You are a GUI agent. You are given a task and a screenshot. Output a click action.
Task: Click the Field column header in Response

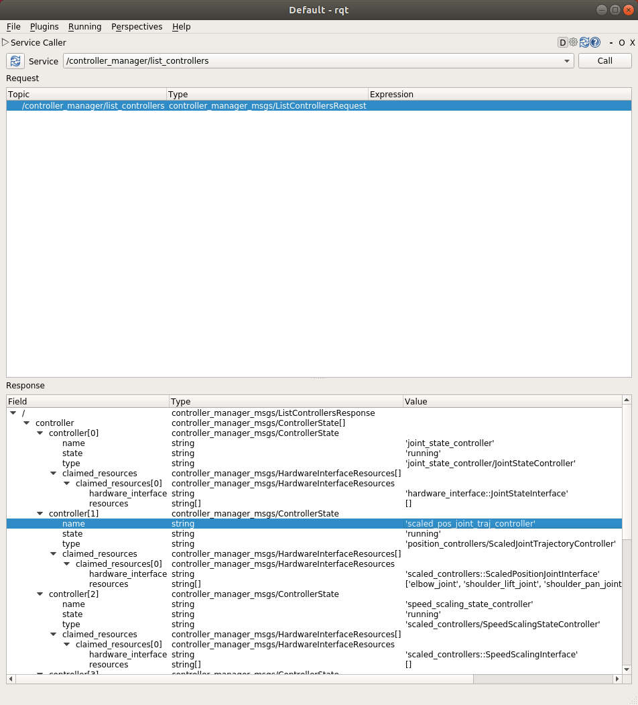tap(88, 402)
